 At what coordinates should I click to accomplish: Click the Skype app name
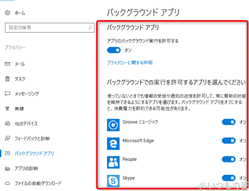pos(129,178)
